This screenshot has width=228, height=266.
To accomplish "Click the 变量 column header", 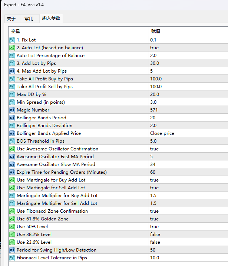I will click(16, 31).
